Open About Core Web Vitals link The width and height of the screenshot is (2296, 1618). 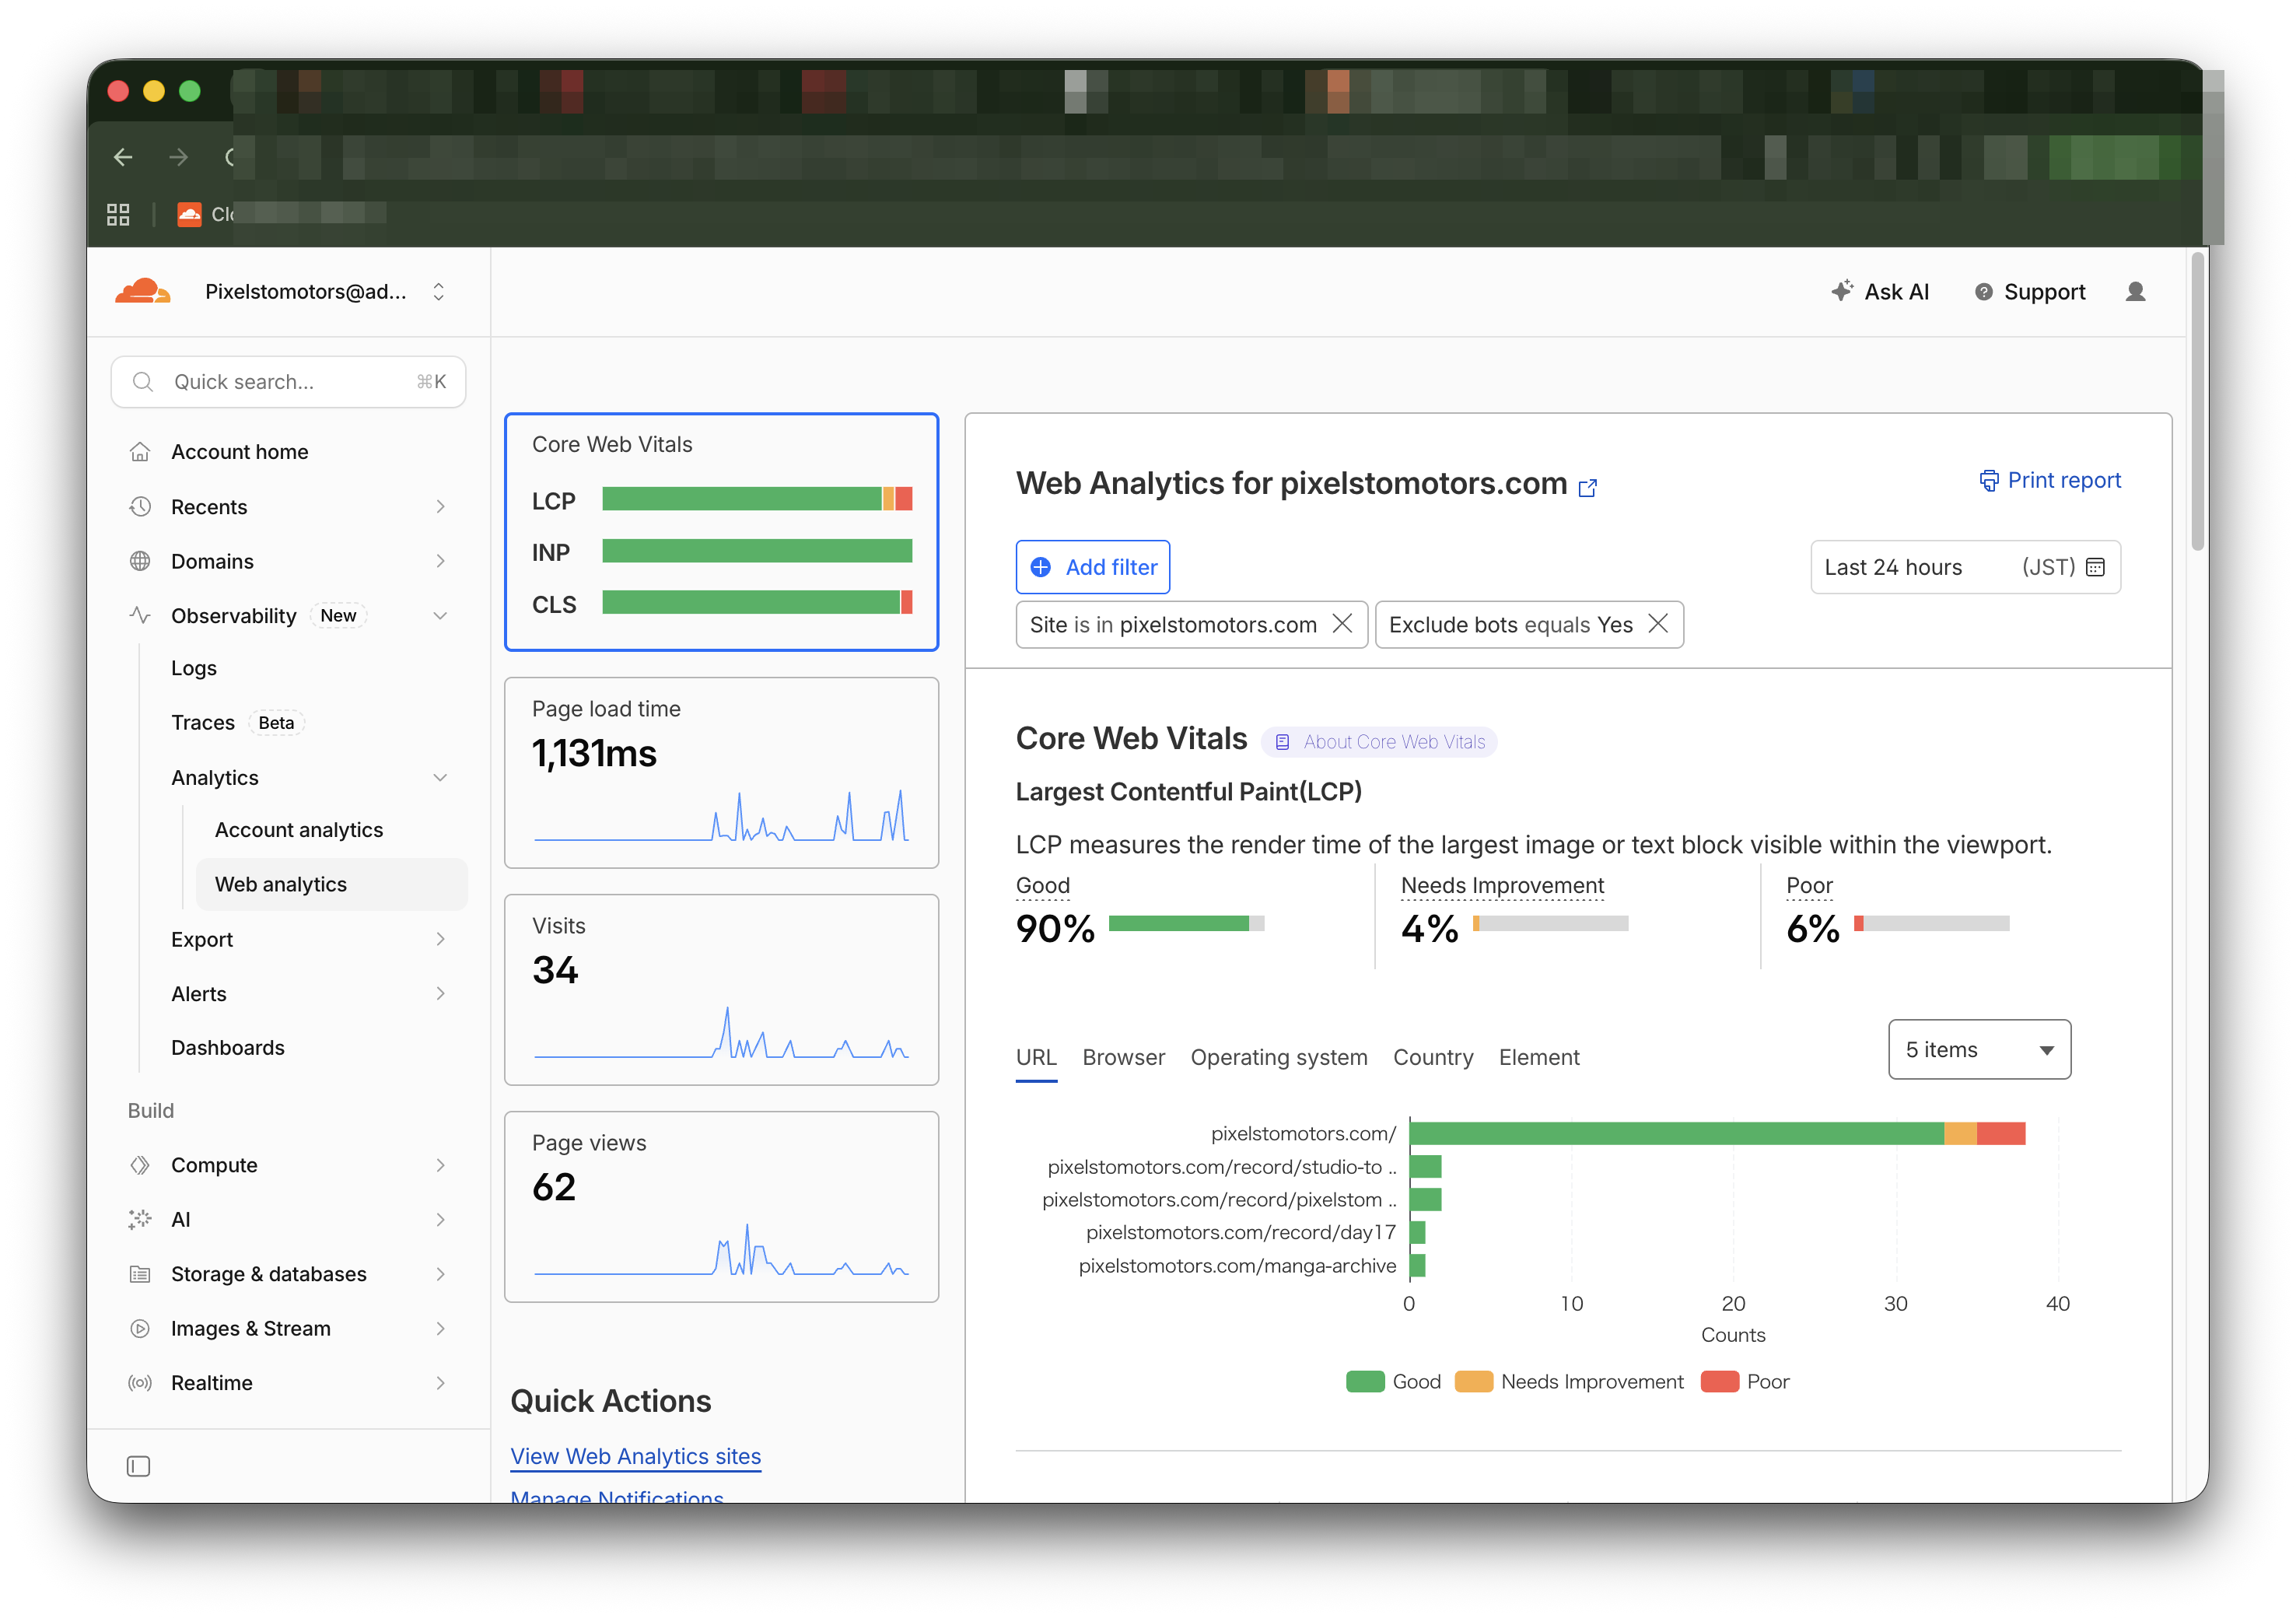point(1378,741)
